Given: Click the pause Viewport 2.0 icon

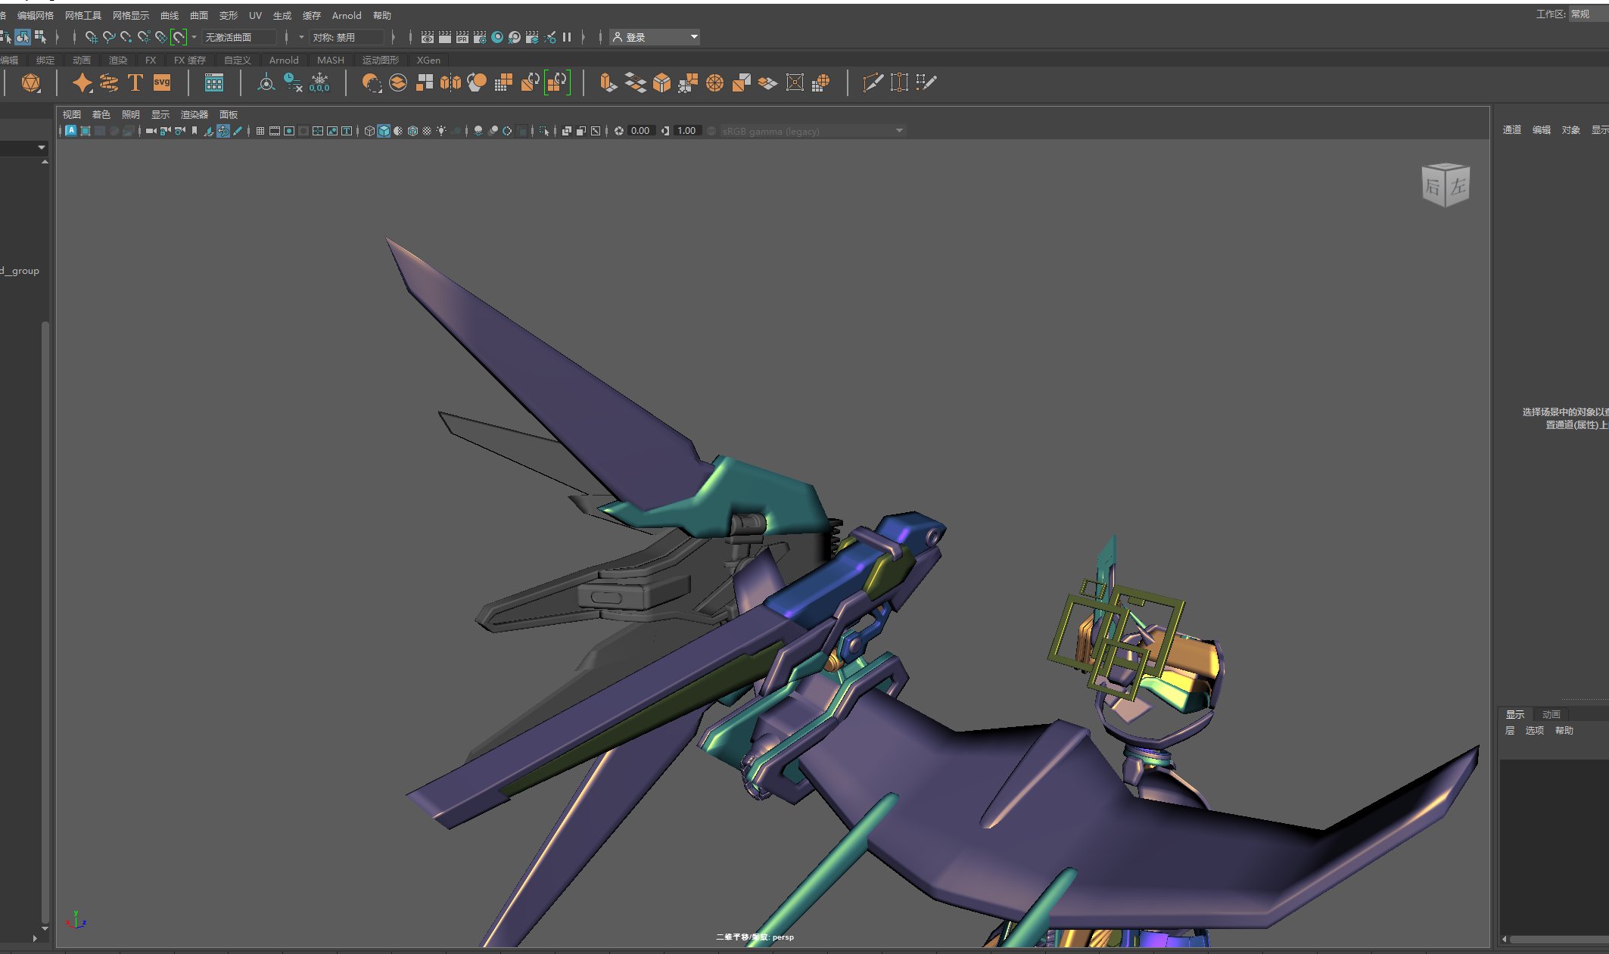Looking at the screenshot, I should coord(567,37).
